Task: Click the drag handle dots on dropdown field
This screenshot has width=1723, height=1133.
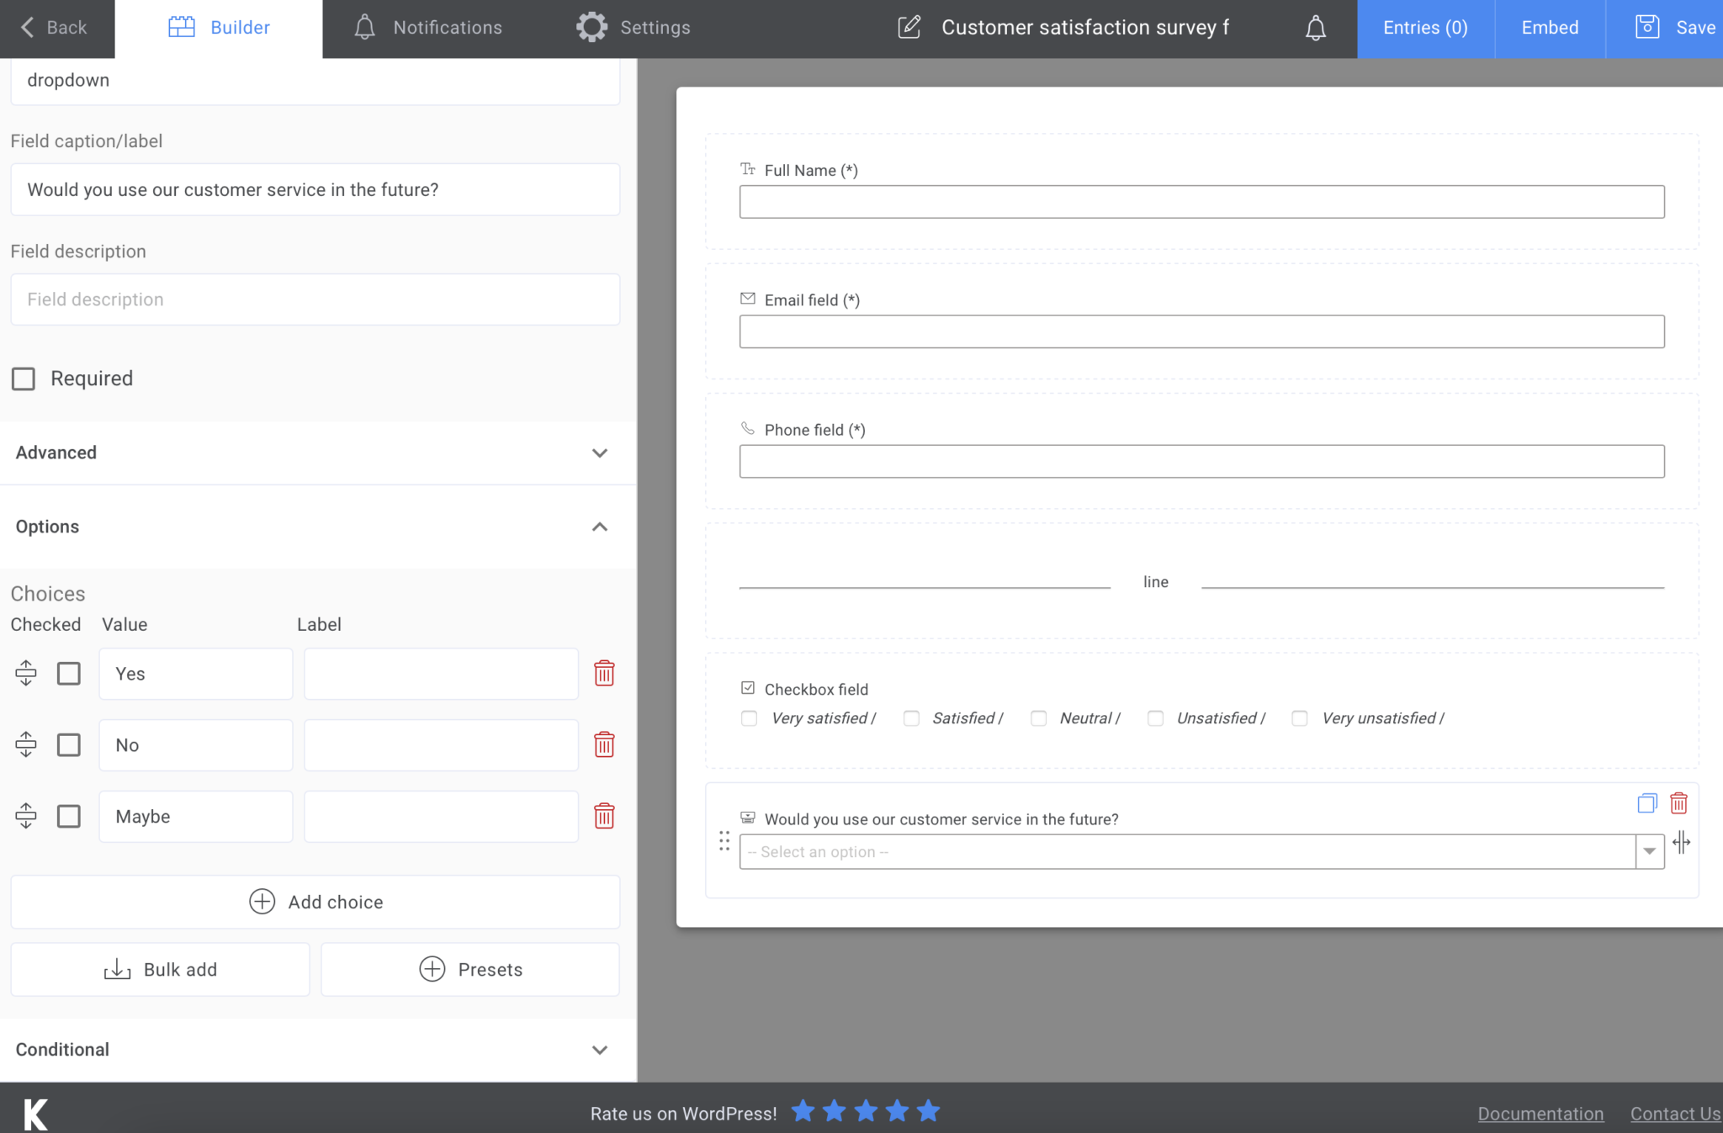Action: pyautogui.click(x=724, y=841)
